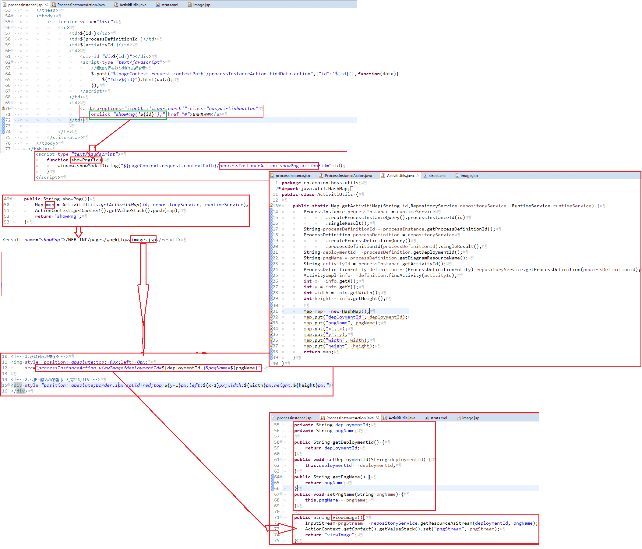Click 'processInstanceAction_findData.action' in the $.post call
The width and height of the screenshot is (642, 549).
tap(260, 74)
